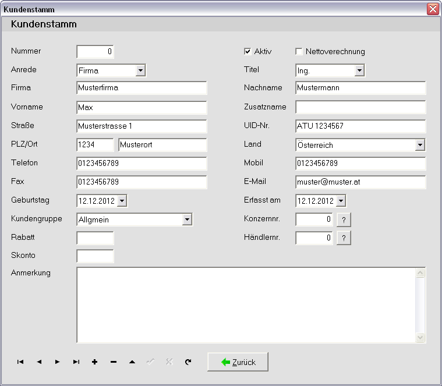This screenshot has width=442, height=386.
Task: Click the Geburtstag date text 12.12.2012
Action: (x=97, y=201)
